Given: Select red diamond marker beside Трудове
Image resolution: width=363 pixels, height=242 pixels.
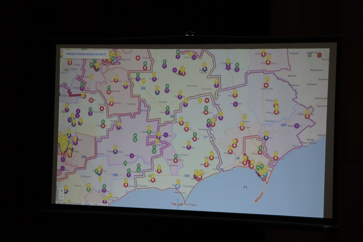Looking at the screenshot, I should pos(138,58).
